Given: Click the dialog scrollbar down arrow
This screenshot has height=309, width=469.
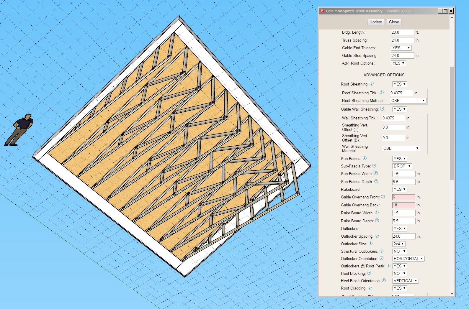Looking at the screenshot, I should (x=452, y=294).
